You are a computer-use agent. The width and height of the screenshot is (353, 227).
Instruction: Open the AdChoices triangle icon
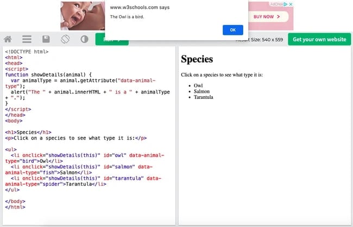click(286, 4)
